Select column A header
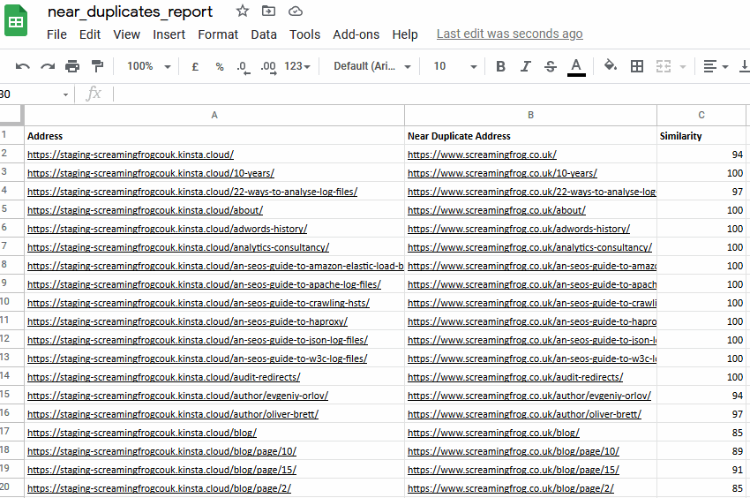The image size is (750, 498). [x=214, y=115]
